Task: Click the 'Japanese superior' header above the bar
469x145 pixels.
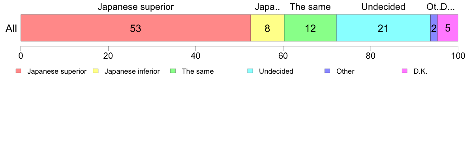Action: click(136, 7)
